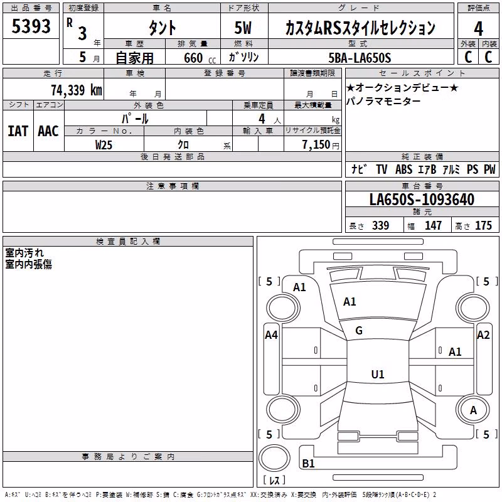Select the lot number 5393

coord(31,26)
